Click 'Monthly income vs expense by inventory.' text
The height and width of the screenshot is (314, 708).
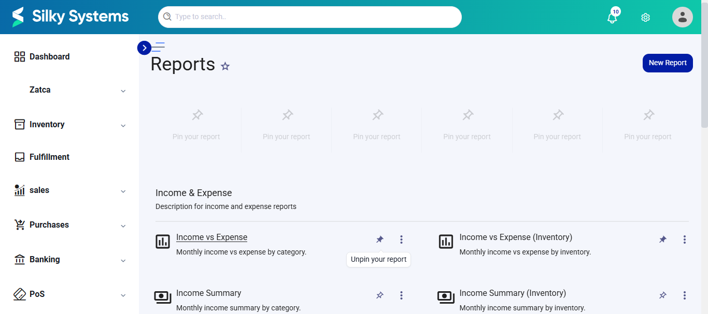525,252
